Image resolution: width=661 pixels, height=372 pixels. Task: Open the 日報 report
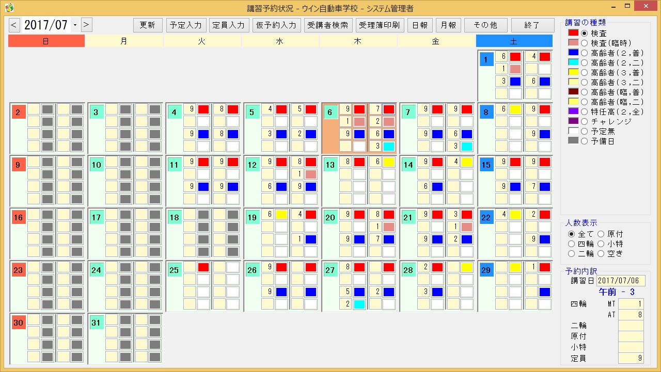pyautogui.click(x=420, y=25)
